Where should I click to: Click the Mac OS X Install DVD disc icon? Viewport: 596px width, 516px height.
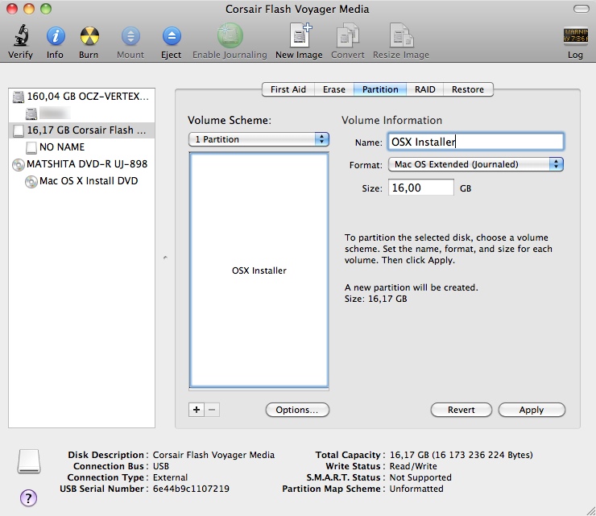point(31,182)
